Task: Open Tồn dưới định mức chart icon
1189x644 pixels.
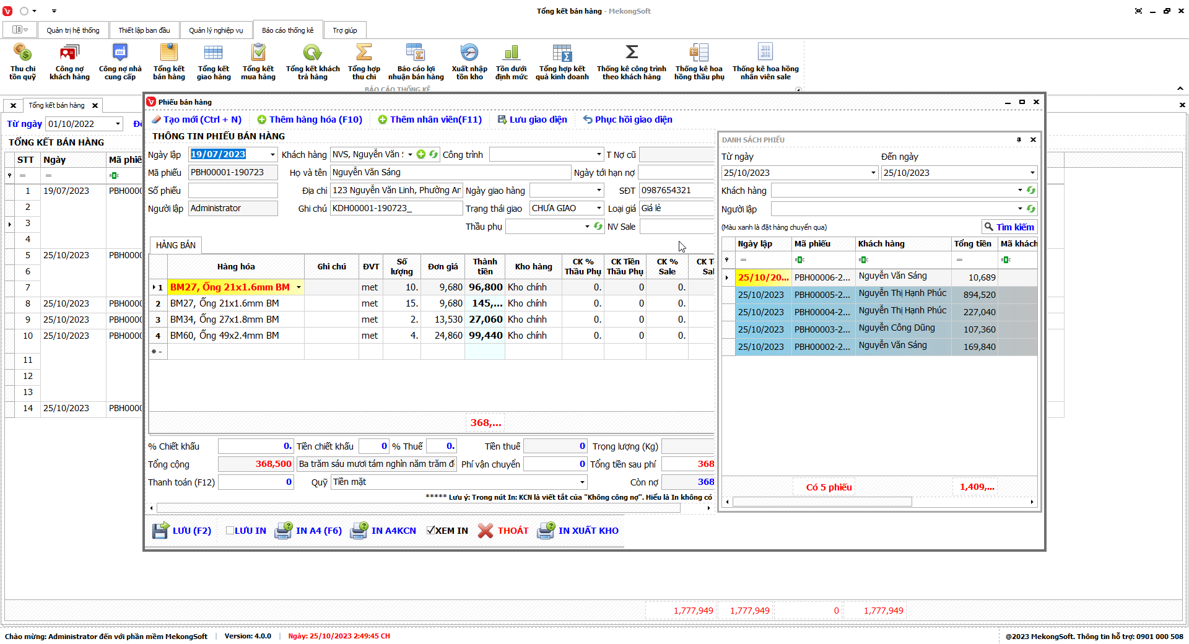Action: point(511,53)
